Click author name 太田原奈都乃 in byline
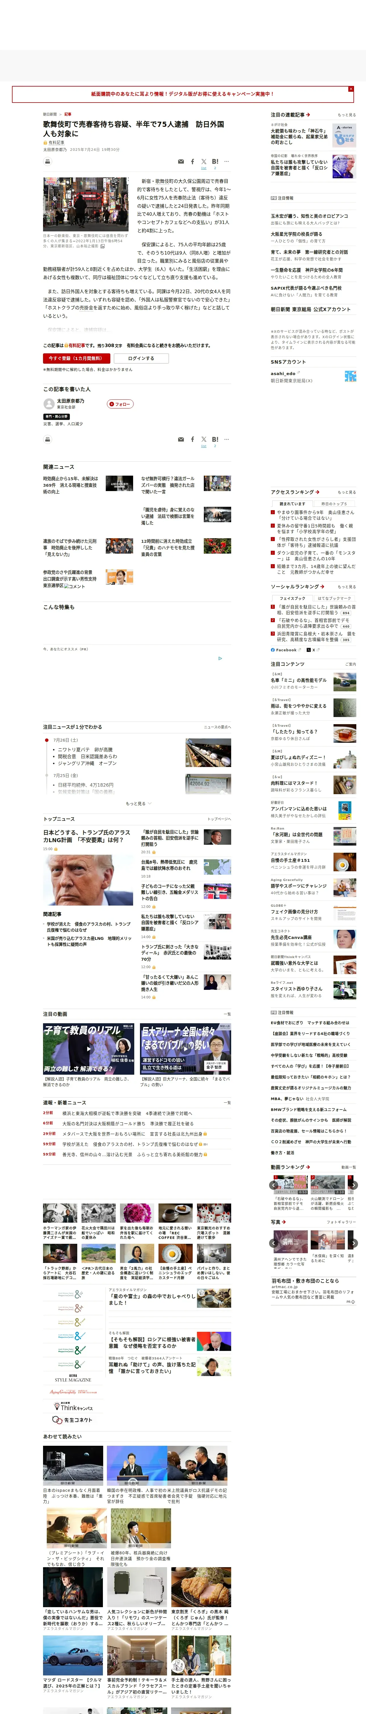 pos(54,150)
